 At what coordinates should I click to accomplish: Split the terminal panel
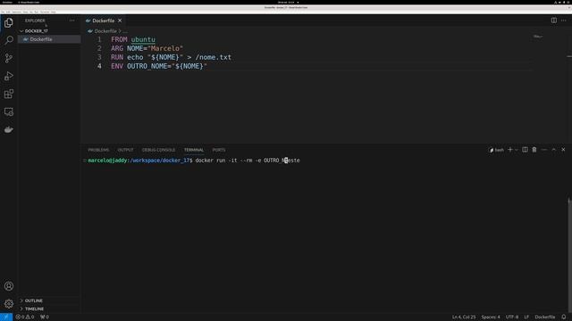click(525, 150)
